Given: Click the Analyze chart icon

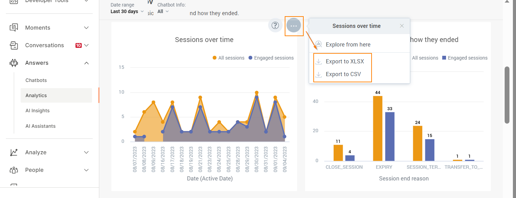Looking at the screenshot, I should coord(14,152).
